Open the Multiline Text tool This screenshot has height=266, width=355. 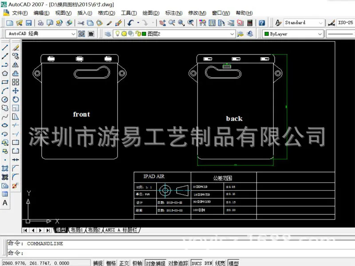click(x=5, y=203)
